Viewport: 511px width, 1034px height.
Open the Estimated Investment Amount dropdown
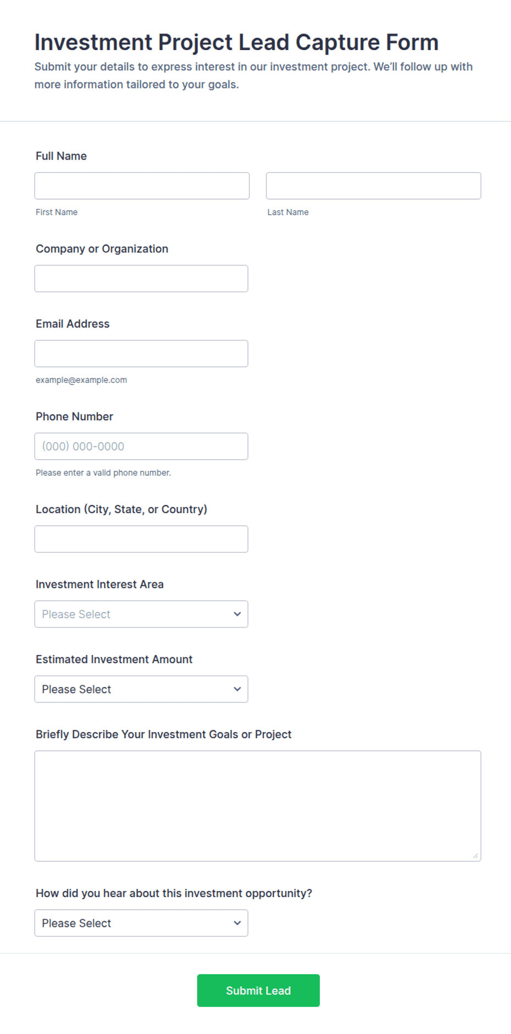tap(141, 689)
